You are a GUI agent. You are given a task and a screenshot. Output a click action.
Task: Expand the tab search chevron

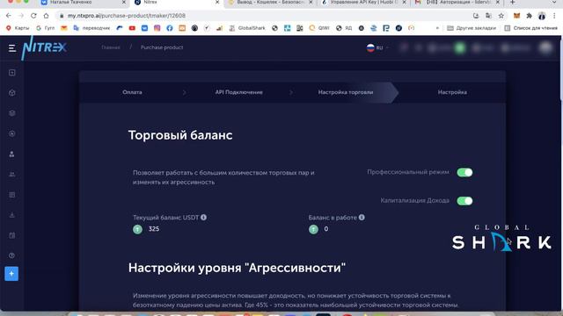[x=555, y=3]
